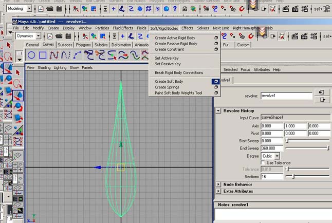Image resolution: width=332 pixels, height=223 pixels.
Task: Expand the Extra Attributes section
Action: click(218, 191)
